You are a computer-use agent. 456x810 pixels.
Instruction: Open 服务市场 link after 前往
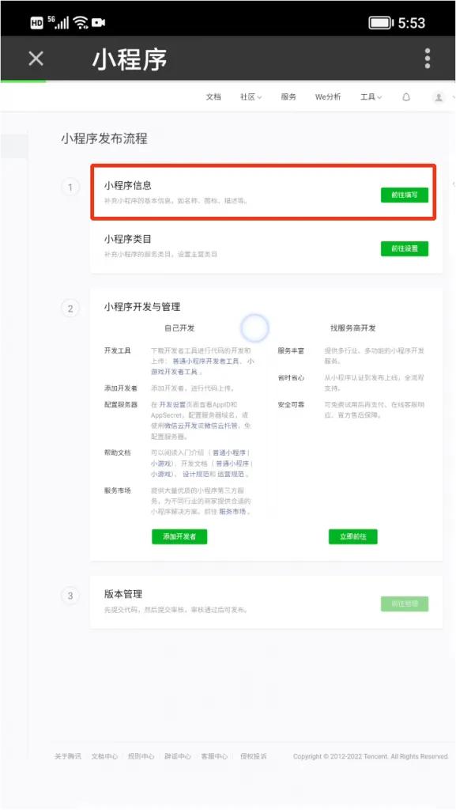click(232, 512)
